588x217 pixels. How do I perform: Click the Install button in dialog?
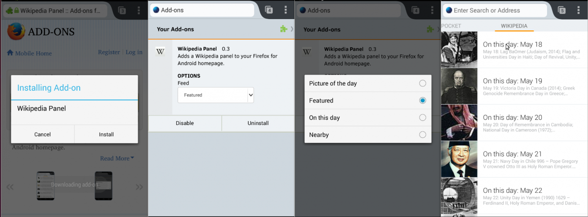[x=106, y=135]
